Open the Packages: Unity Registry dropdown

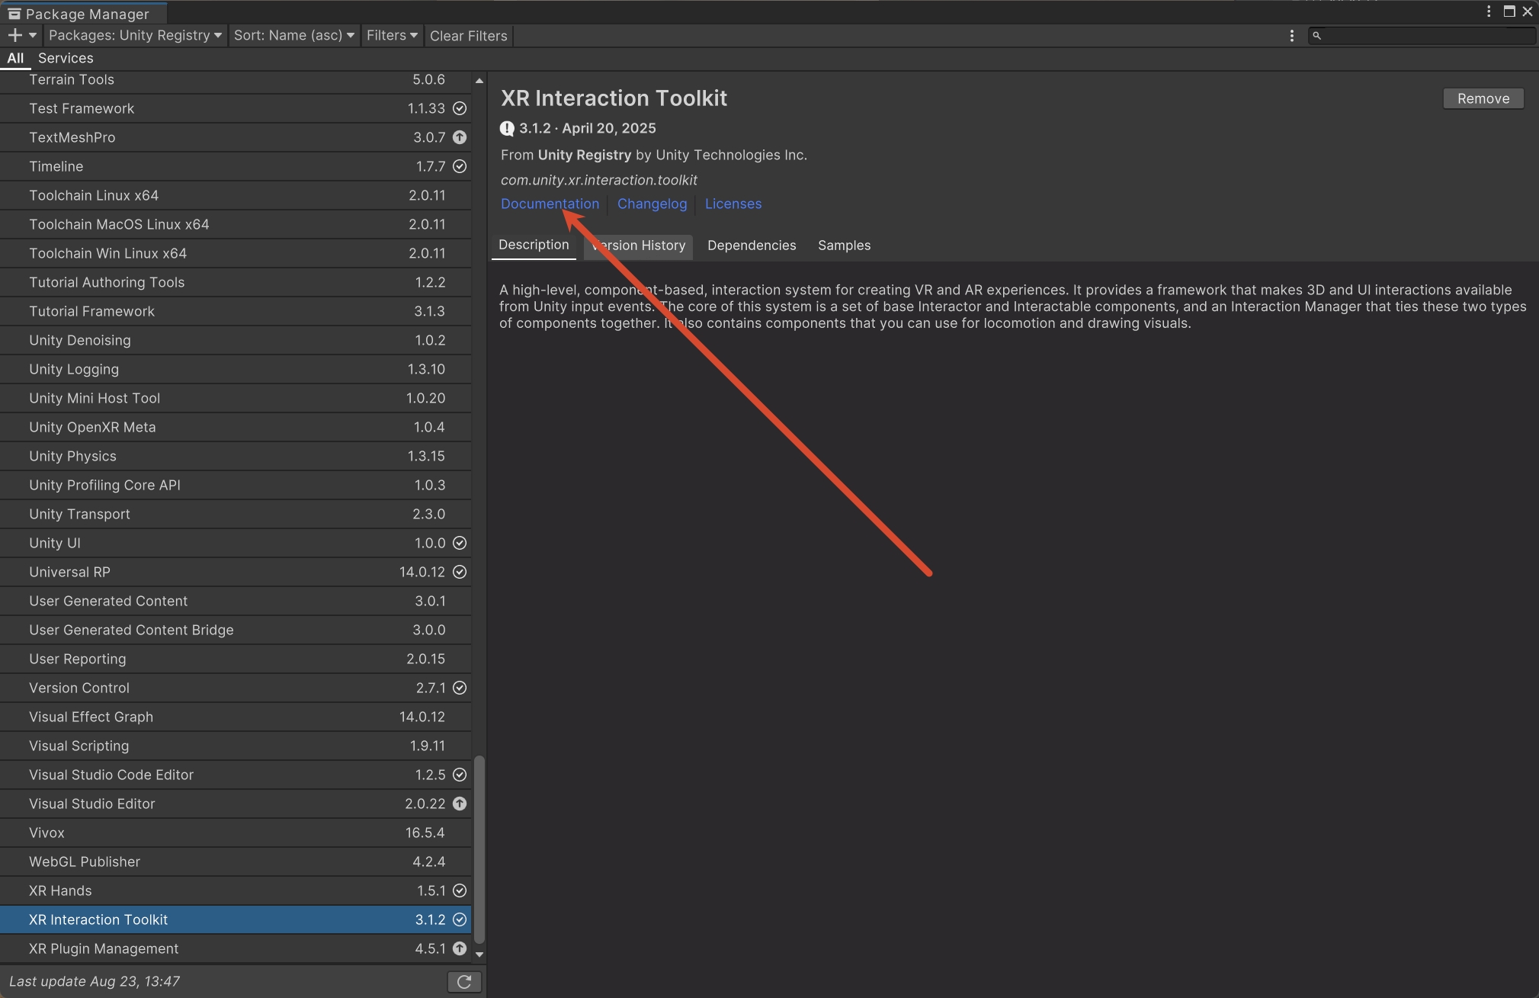(135, 35)
